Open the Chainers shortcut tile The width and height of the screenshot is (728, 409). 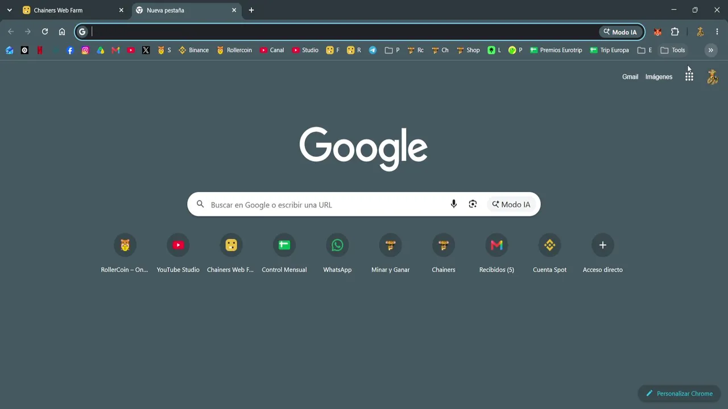click(444, 253)
